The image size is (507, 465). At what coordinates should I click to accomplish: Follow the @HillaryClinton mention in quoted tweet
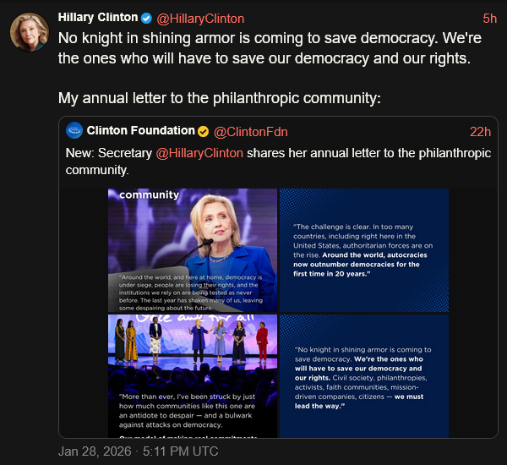[x=199, y=153]
